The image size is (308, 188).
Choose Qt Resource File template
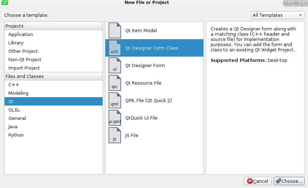(x=154, y=83)
